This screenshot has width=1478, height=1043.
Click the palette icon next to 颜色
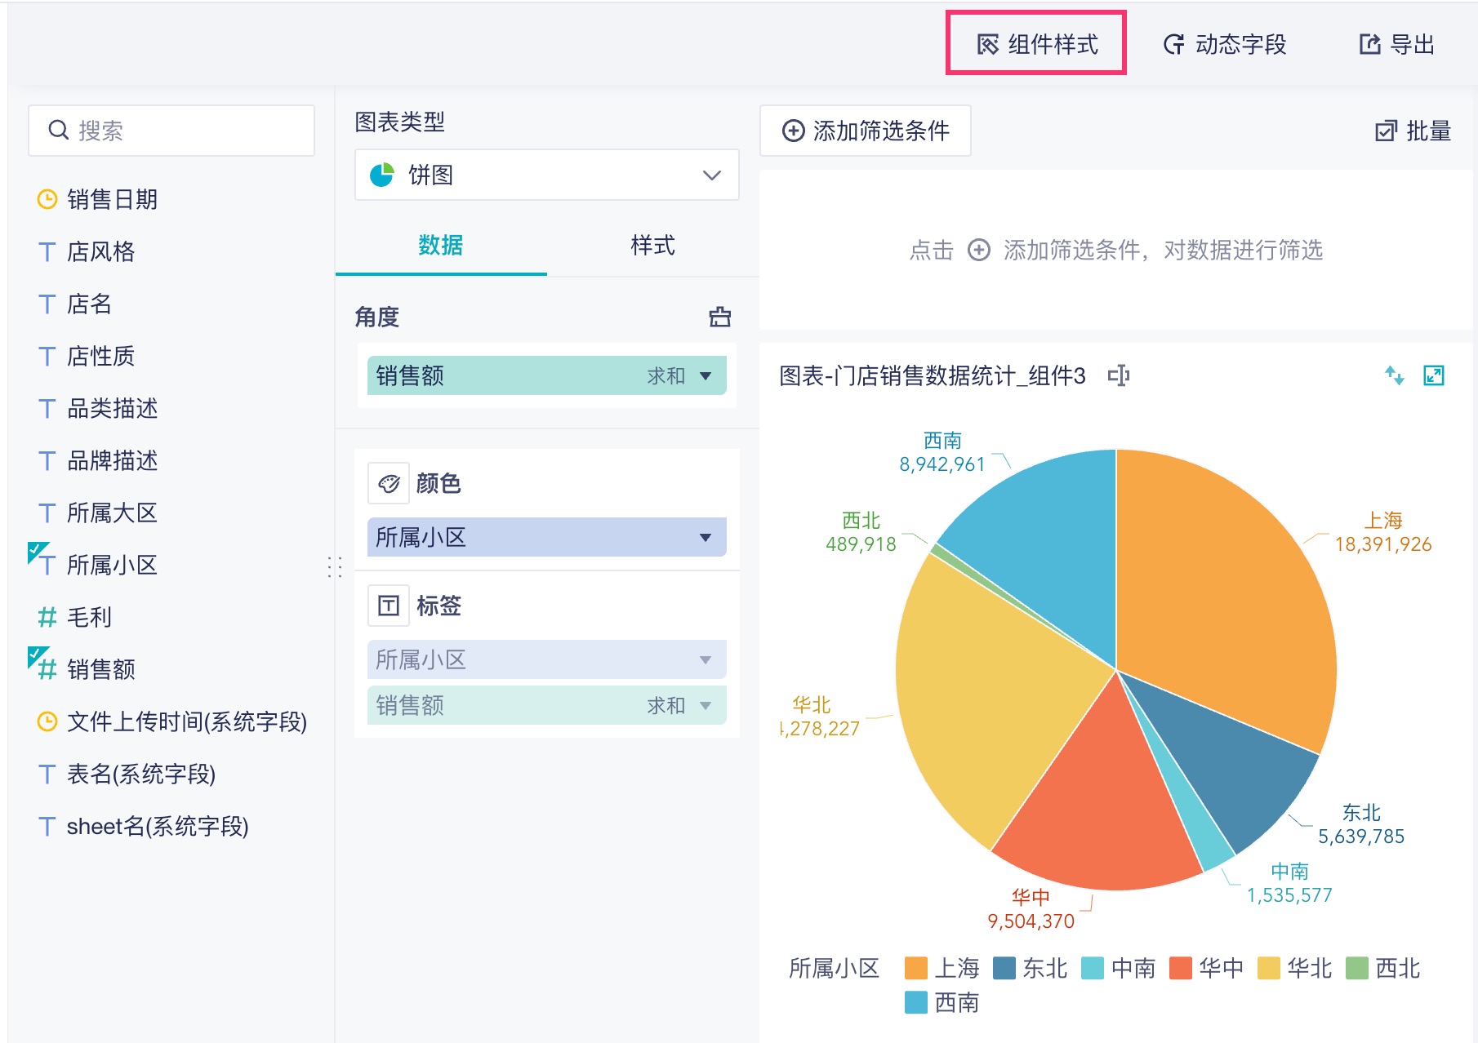tap(389, 484)
